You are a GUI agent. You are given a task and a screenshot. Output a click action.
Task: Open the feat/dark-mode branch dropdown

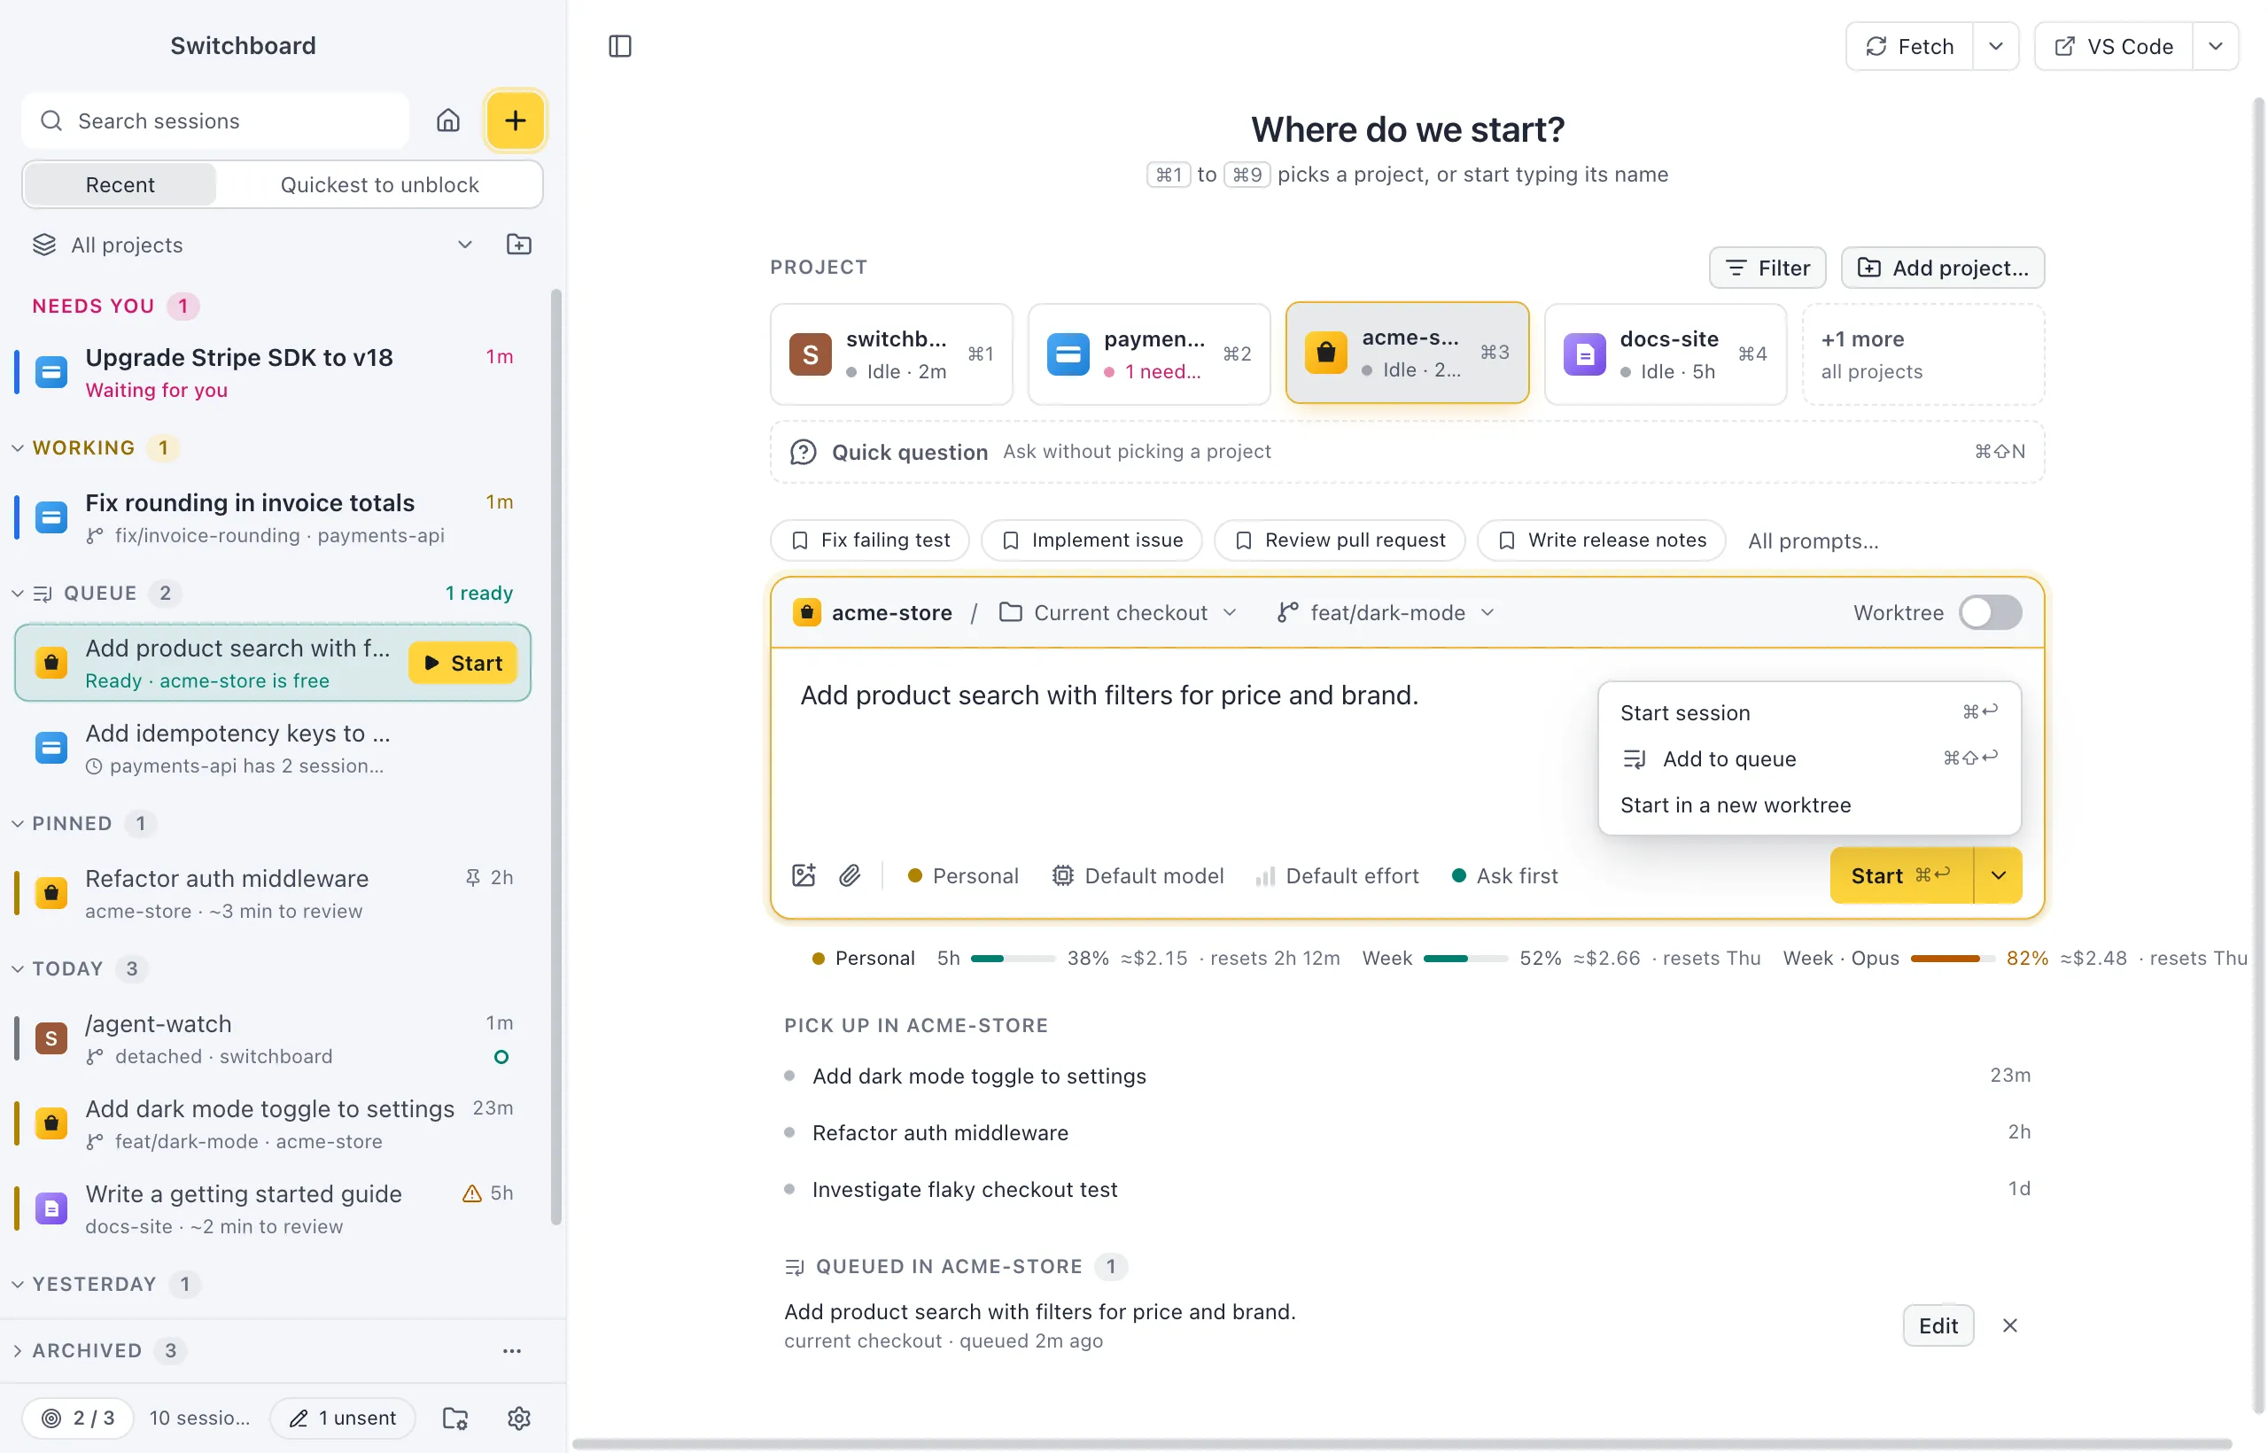(x=1386, y=612)
